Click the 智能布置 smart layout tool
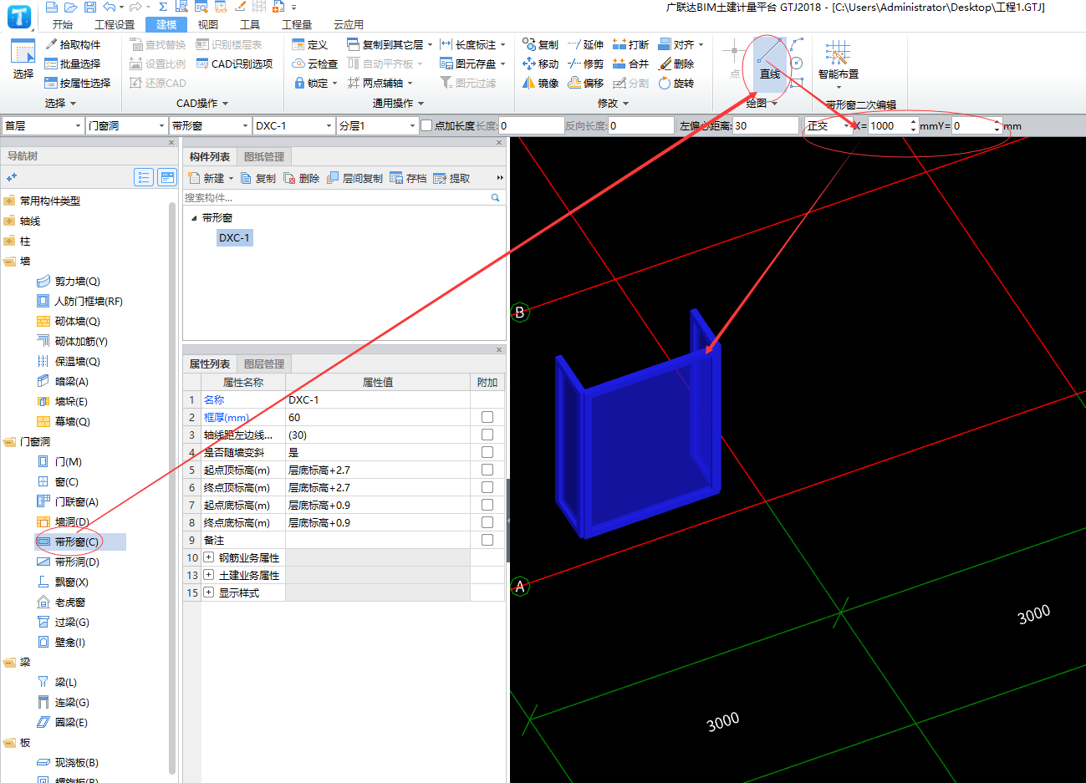1086x783 pixels. point(838,62)
